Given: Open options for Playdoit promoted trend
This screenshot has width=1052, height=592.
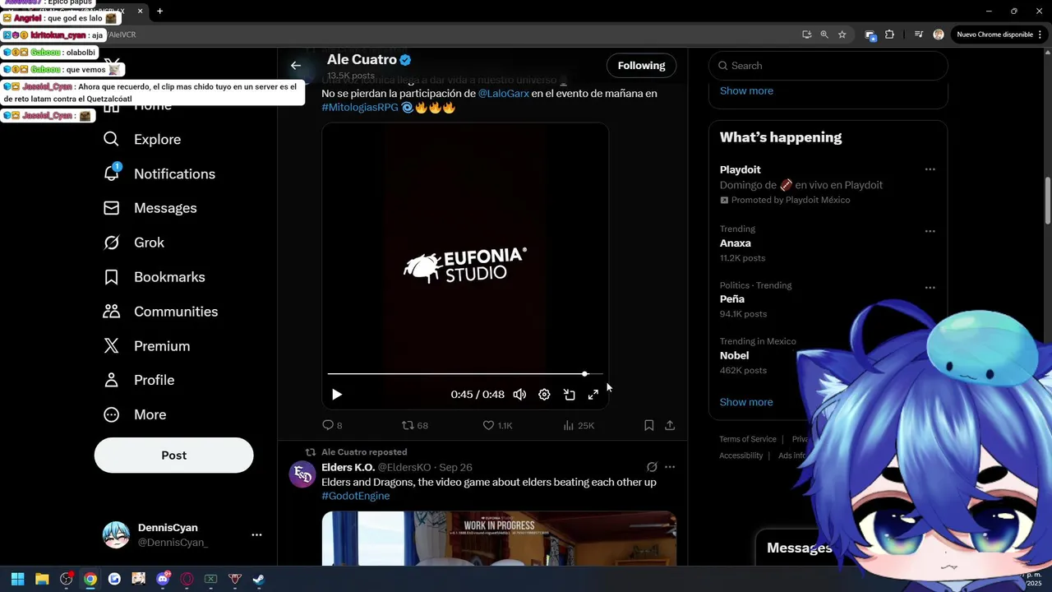Looking at the screenshot, I should [x=930, y=169].
